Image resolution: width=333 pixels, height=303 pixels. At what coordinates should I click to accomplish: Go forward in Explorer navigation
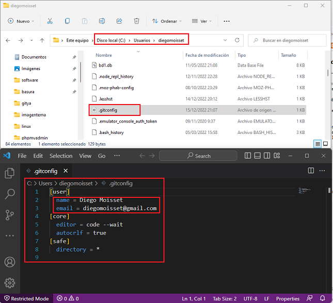click(x=20, y=40)
